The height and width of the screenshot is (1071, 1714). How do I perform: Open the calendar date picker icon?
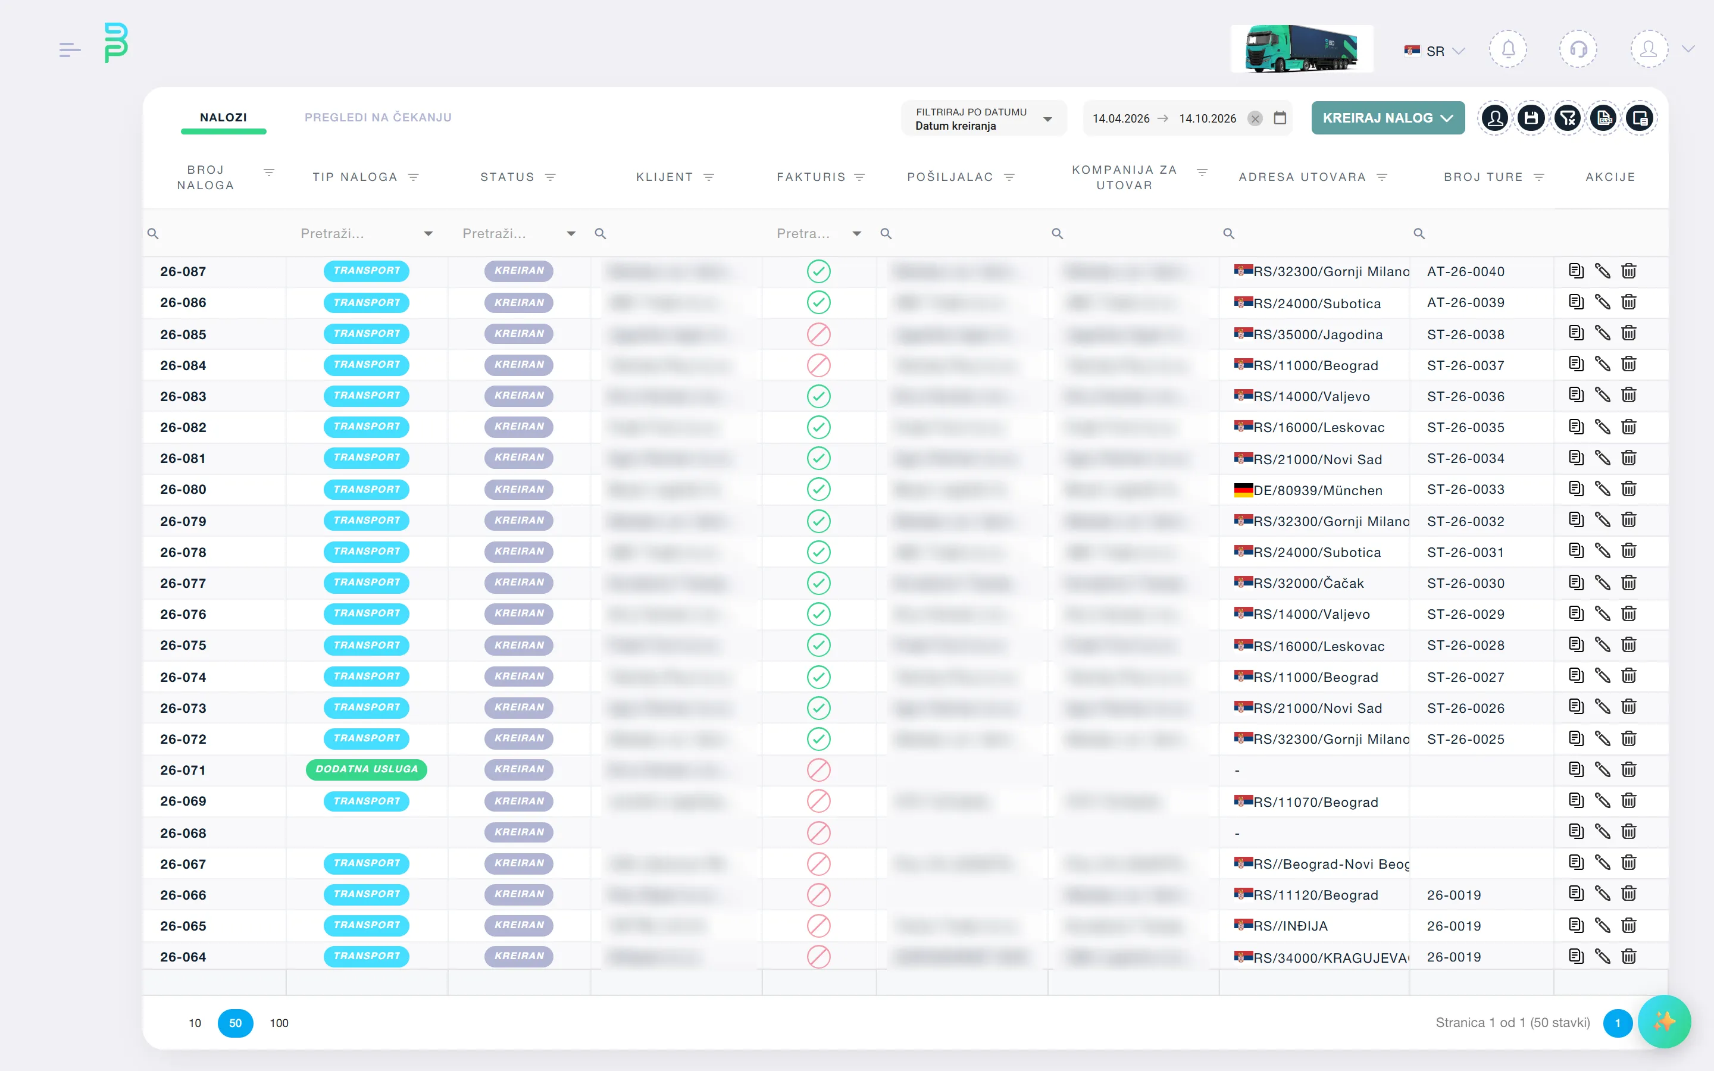pyautogui.click(x=1280, y=118)
